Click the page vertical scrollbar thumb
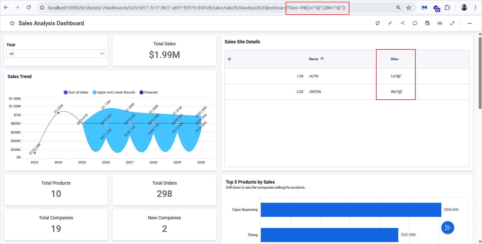This screenshot has height=244, width=482. 480,73
